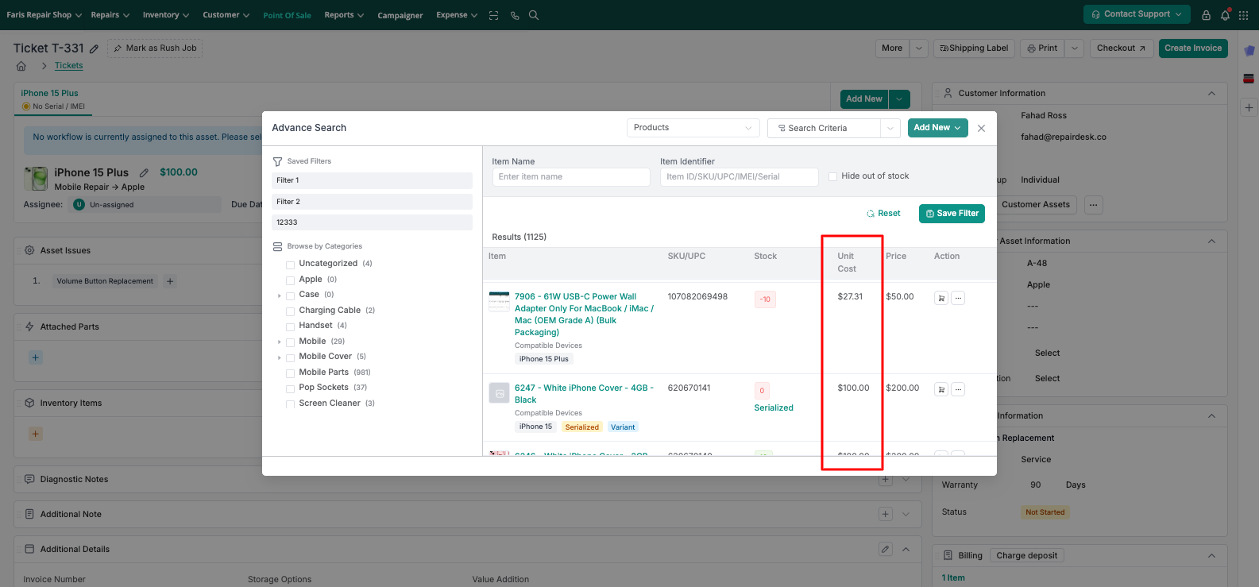Click the Item Name input field
Screen dimensions: 1259x587
click(571, 177)
